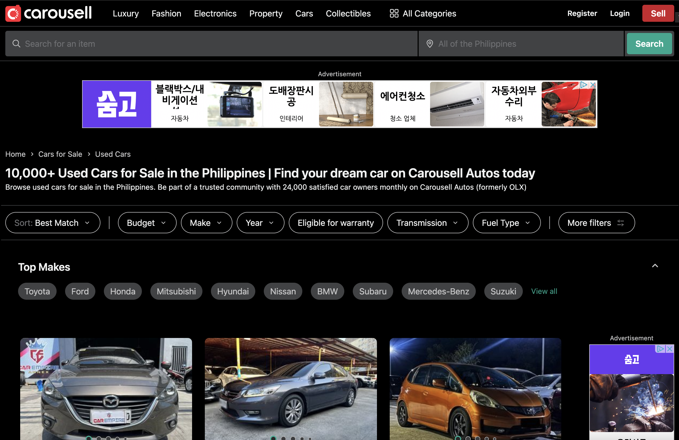679x440 pixels.
Task: Click the 블랙박스/내비게이션 ad tile
Action: click(207, 104)
